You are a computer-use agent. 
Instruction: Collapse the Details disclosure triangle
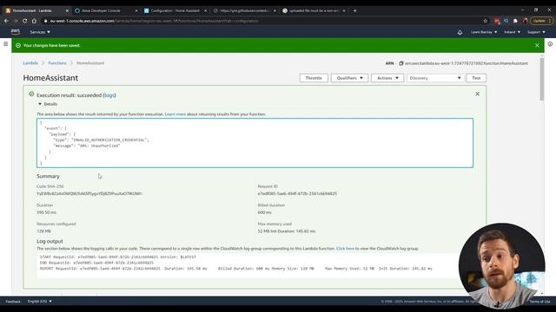[40, 104]
